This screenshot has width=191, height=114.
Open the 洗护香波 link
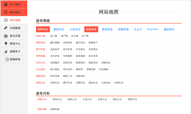pyautogui.click(x=55, y=76)
